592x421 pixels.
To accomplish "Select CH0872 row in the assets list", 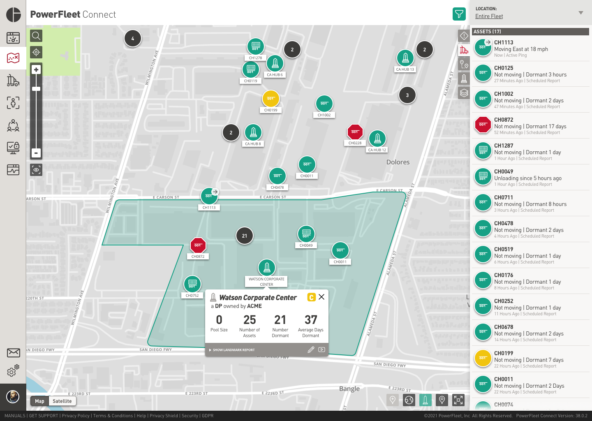I will point(531,126).
